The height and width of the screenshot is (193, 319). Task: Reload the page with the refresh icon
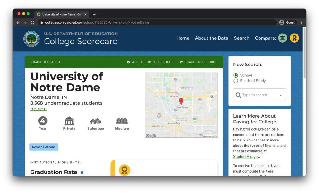coord(32,23)
